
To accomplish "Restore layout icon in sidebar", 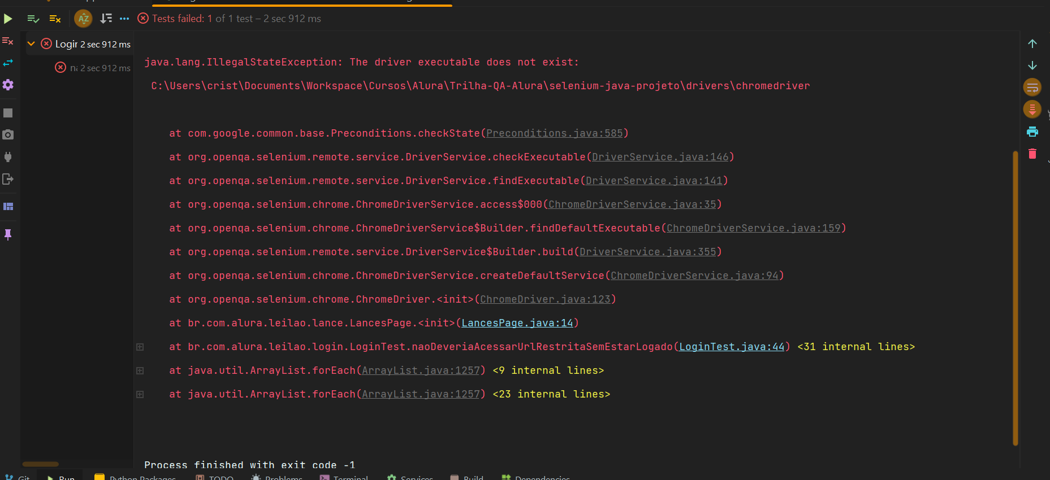I will click(8, 207).
